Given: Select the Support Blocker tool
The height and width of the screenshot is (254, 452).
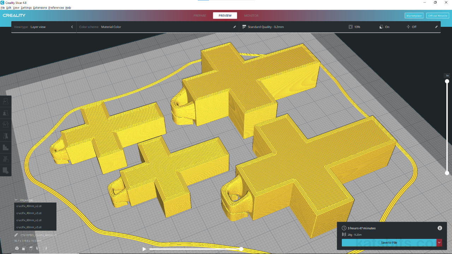Looking at the screenshot, I should [x=6, y=159].
